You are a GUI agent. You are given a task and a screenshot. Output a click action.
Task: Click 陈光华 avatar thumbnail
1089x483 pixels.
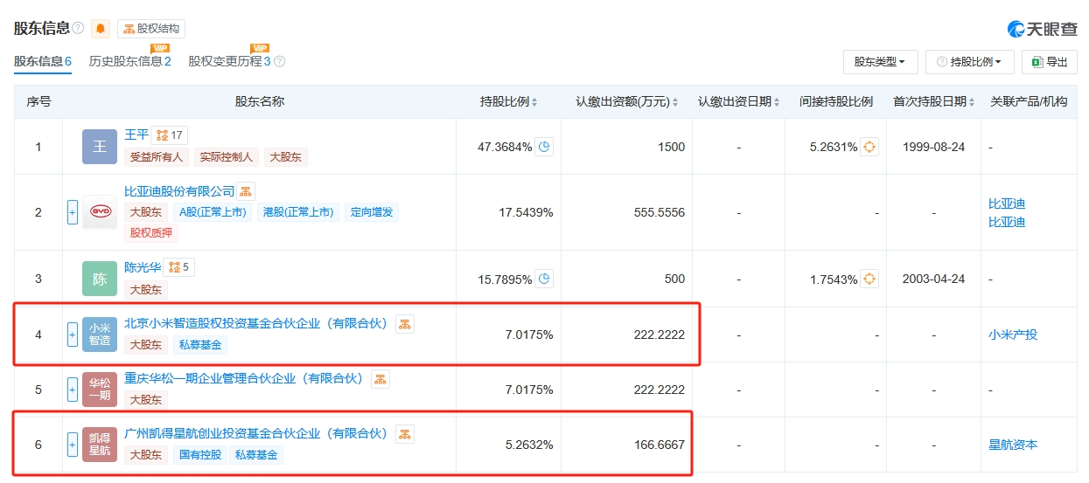(x=100, y=279)
